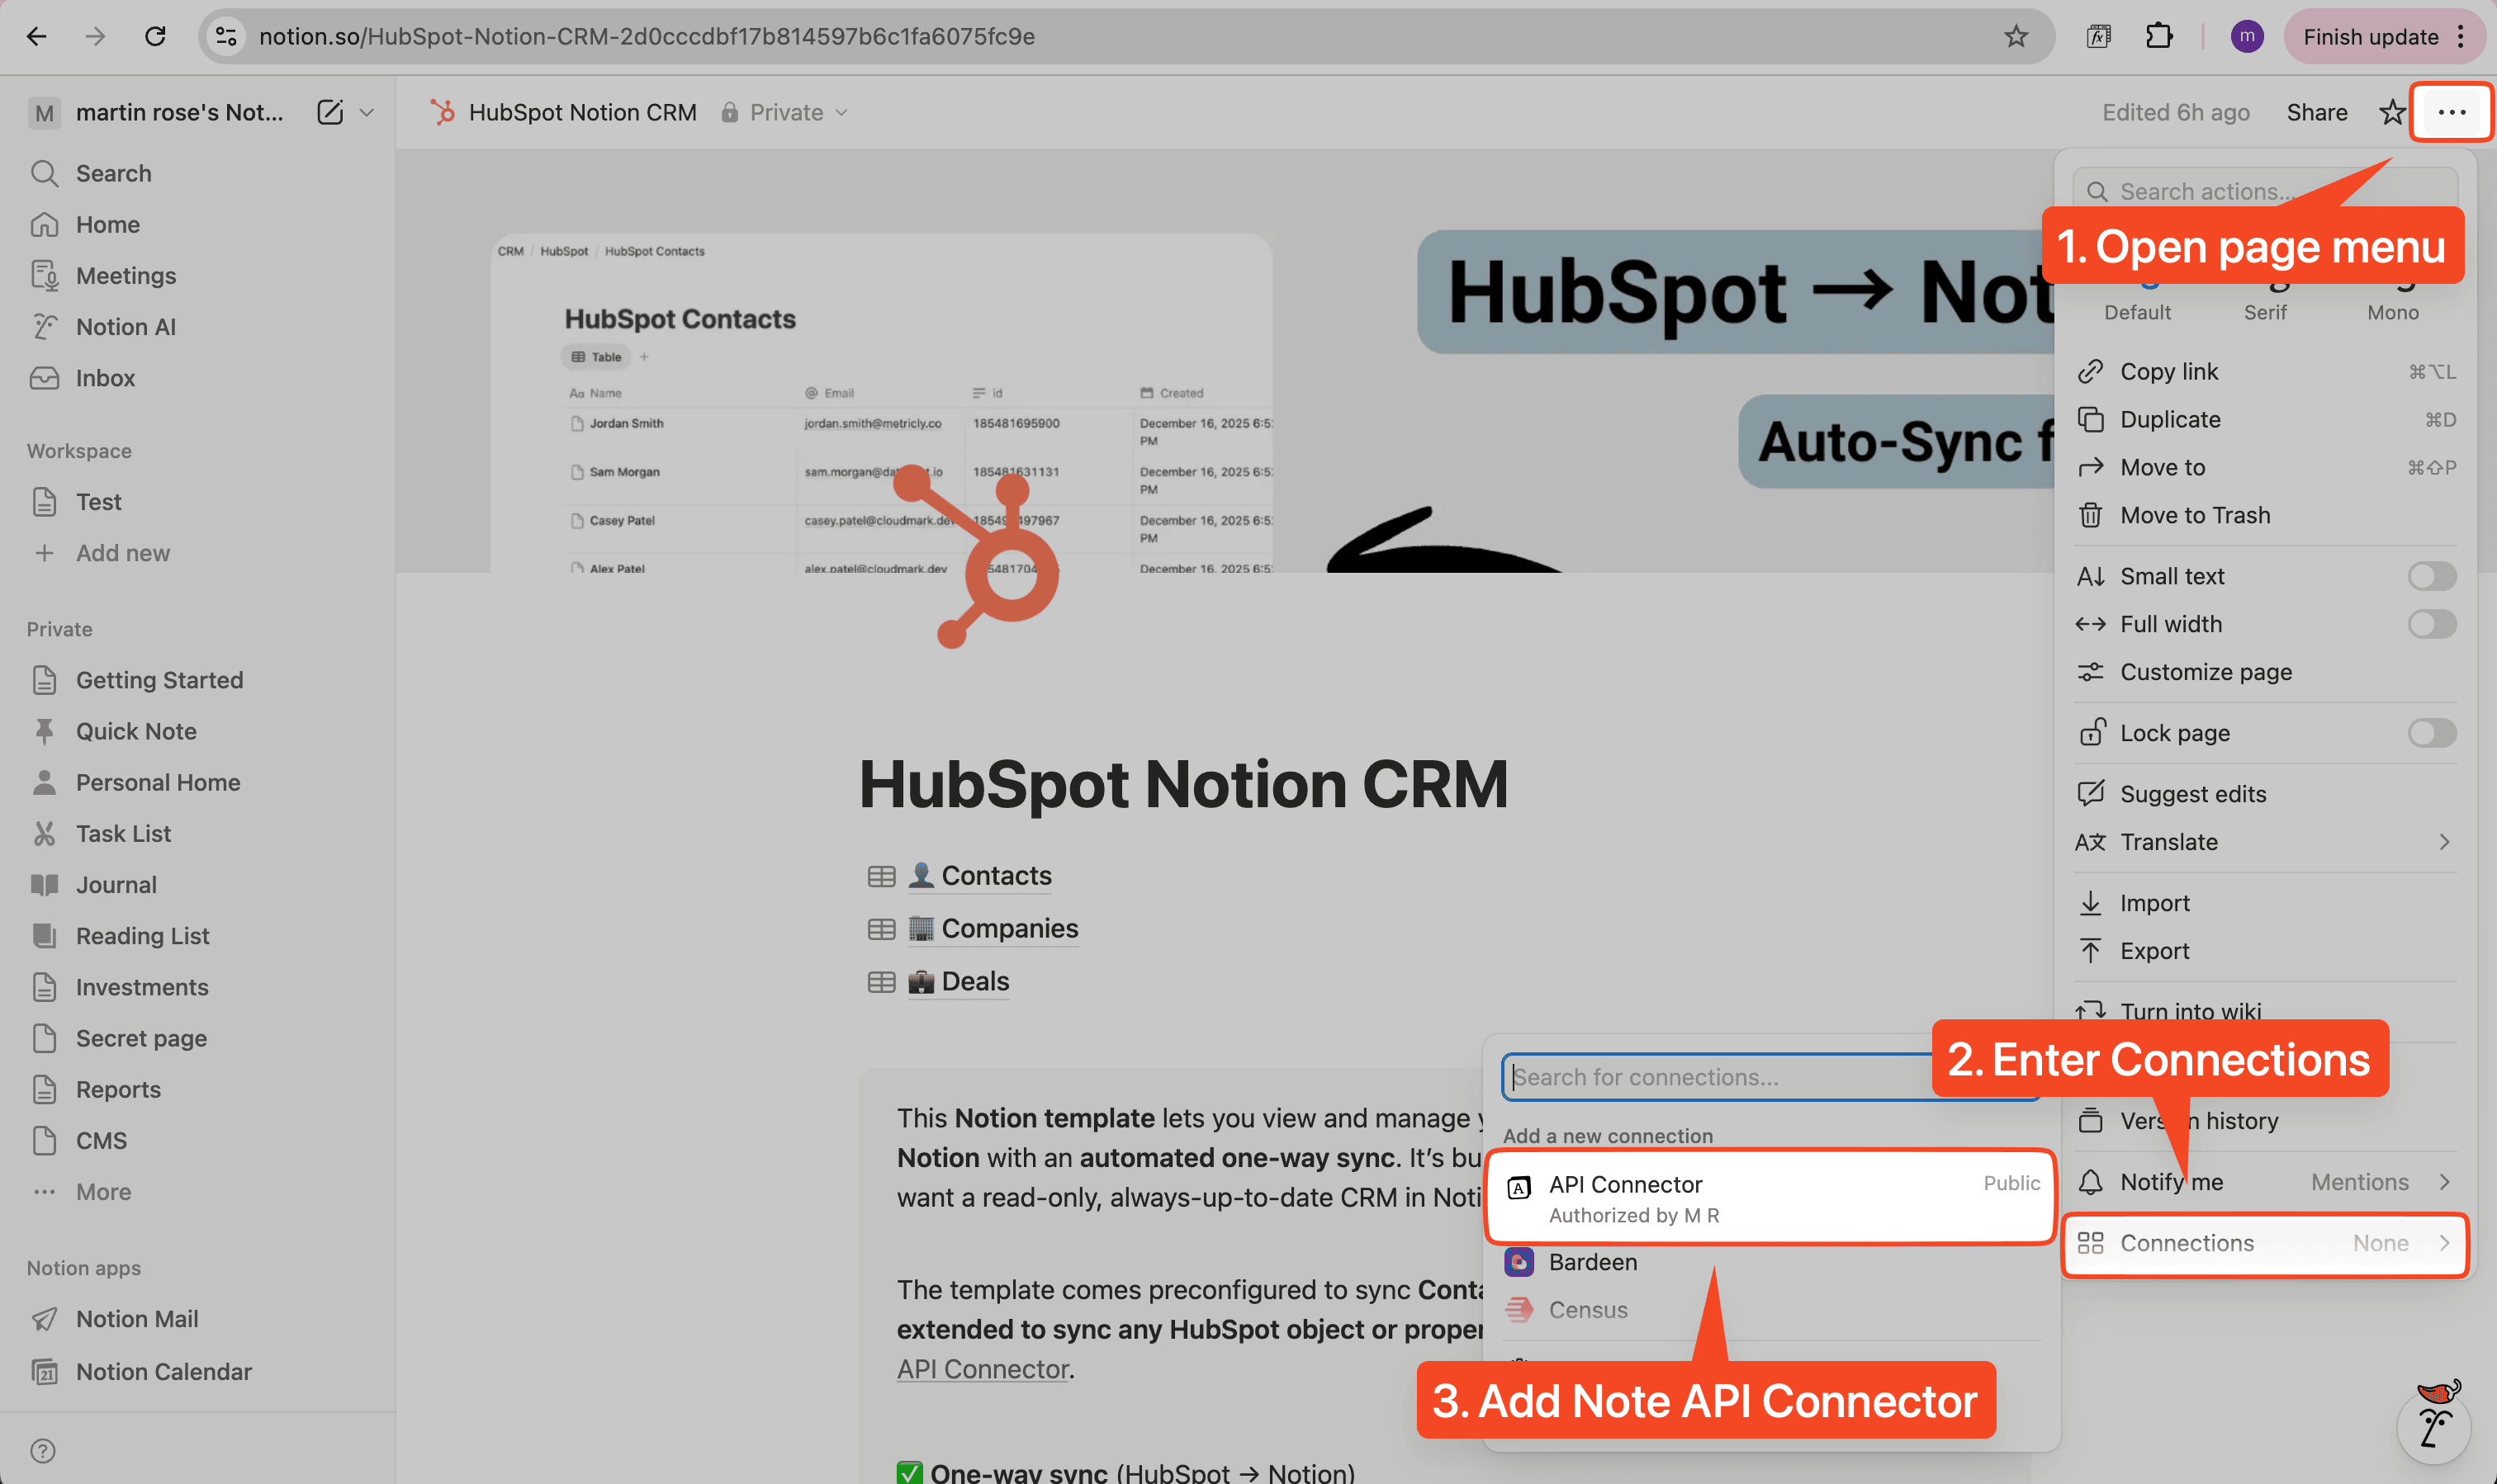Enable Small text
Viewport: 2497px width, 1484px height.
pyautogui.click(x=2431, y=575)
